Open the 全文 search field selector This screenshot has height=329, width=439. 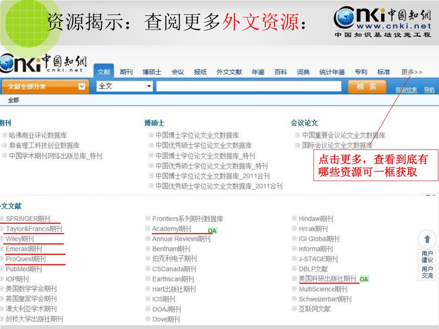(x=125, y=86)
